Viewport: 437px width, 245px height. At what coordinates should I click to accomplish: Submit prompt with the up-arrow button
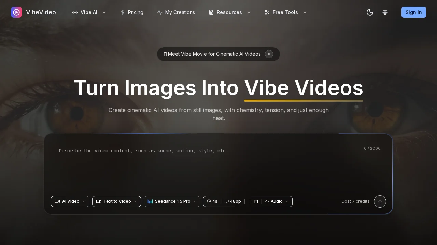(380, 201)
